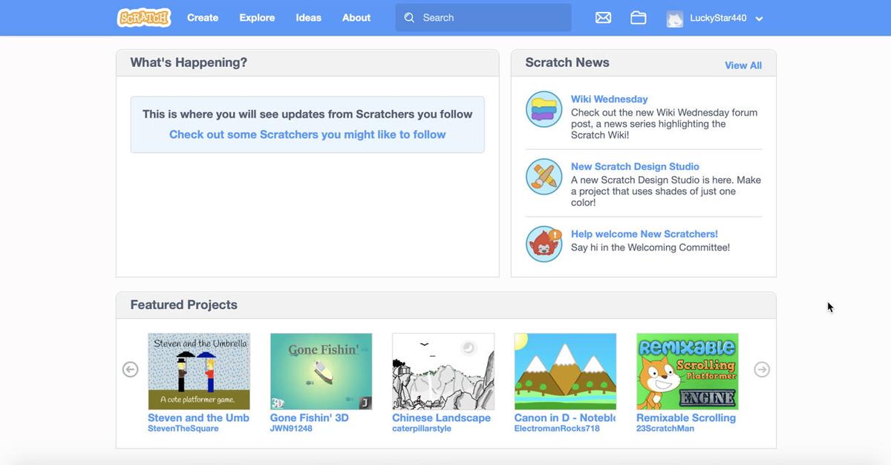
Task: Show next featured projects arrow
Action: pos(762,369)
